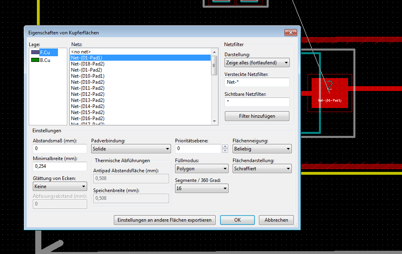Select Net-(D11-Pad2) in the net list

[x=140, y=88]
